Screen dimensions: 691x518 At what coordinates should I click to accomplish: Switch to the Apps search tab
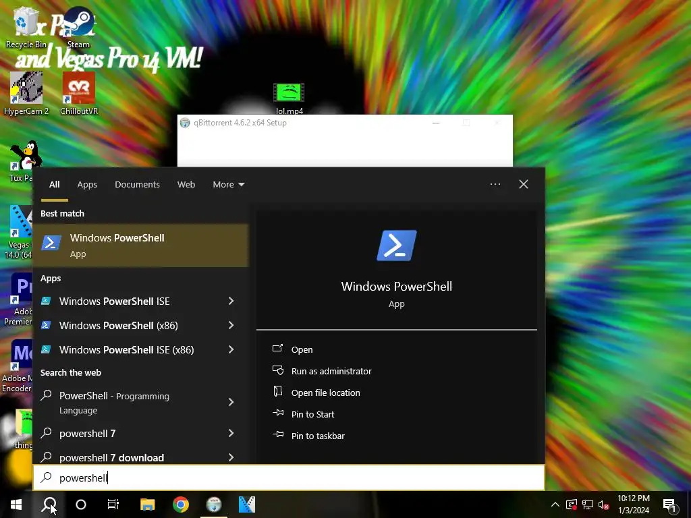(x=87, y=185)
